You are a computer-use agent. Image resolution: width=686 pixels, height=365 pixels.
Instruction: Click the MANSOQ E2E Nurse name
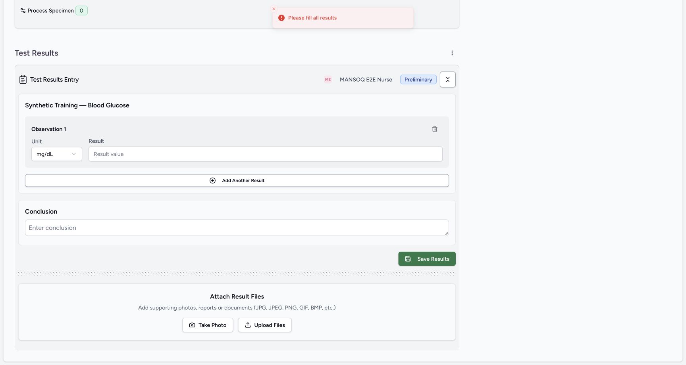coord(366,80)
